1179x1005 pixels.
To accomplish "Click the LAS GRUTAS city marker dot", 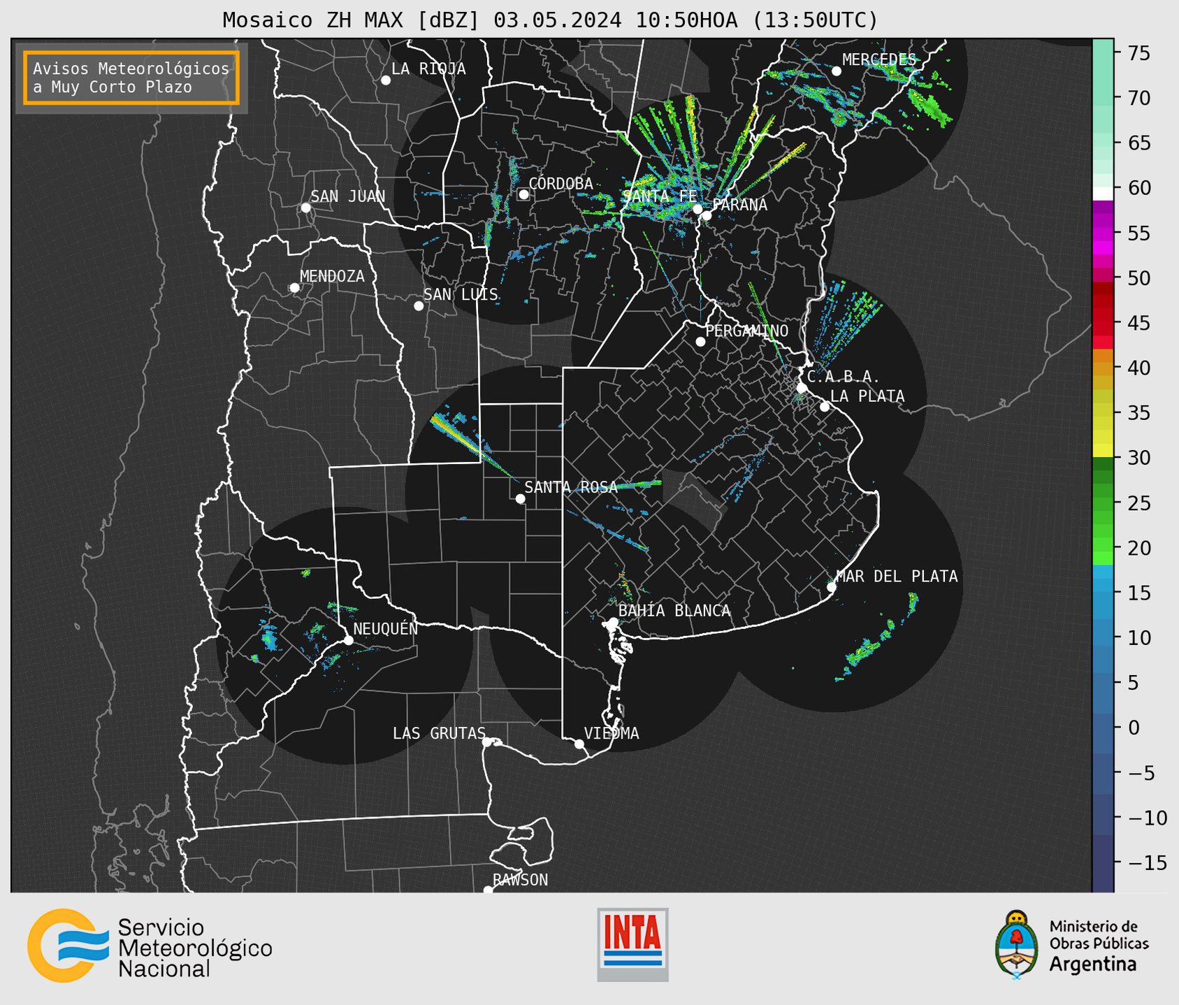I will pos(487,742).
